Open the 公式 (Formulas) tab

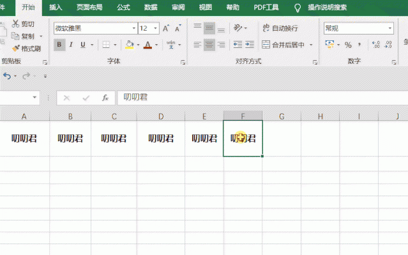(123, 8)
